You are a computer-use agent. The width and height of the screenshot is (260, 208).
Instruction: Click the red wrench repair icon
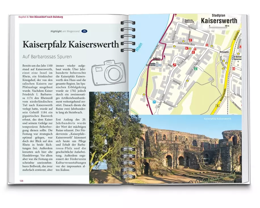click(175, 65)
